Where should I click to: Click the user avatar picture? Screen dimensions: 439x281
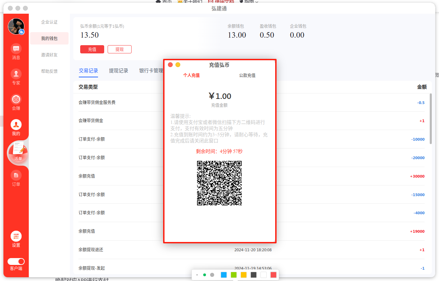point(16,26)
